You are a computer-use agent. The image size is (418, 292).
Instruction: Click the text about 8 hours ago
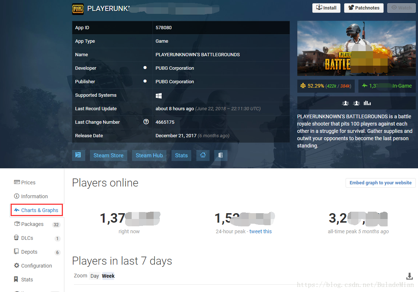point(174,109)
